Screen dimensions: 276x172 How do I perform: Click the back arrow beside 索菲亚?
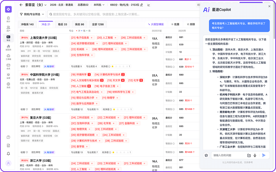pyautogui.click(x=21, y=5)
